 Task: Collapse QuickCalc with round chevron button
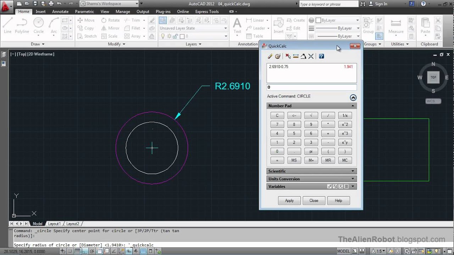(x=353, y=98)
